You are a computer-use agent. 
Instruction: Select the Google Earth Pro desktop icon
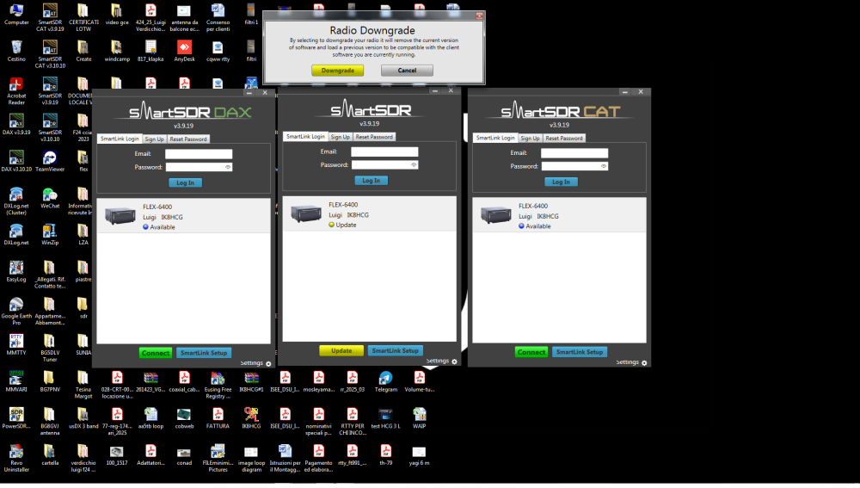(x=16, y=312)
